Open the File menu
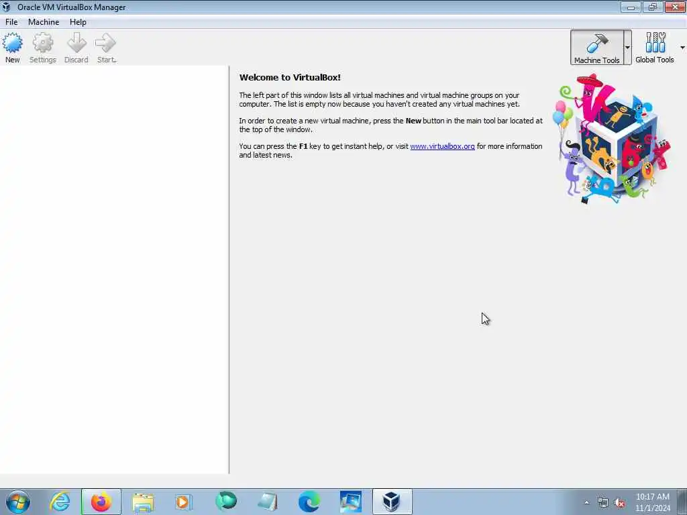The width and height of the screenshot is (687, 515). [x=11, y=22]
